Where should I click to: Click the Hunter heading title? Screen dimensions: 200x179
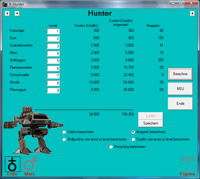pos(100,13)
